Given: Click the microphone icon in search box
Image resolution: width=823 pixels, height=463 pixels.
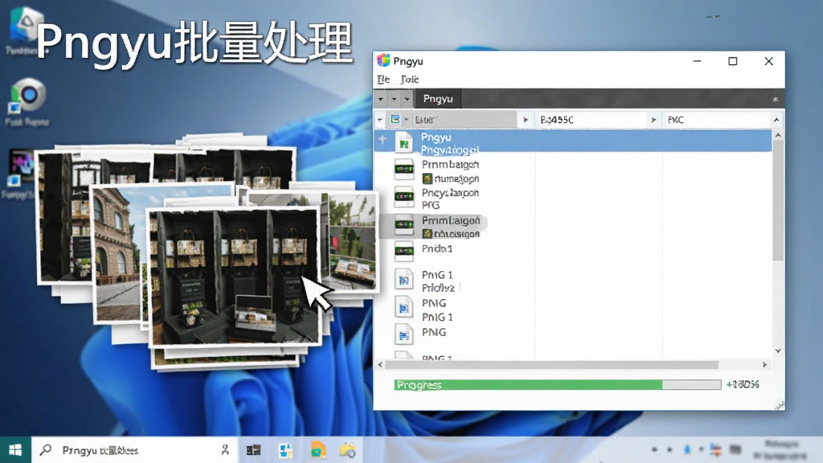Looking at the screenshot, I should click(225, 450).
